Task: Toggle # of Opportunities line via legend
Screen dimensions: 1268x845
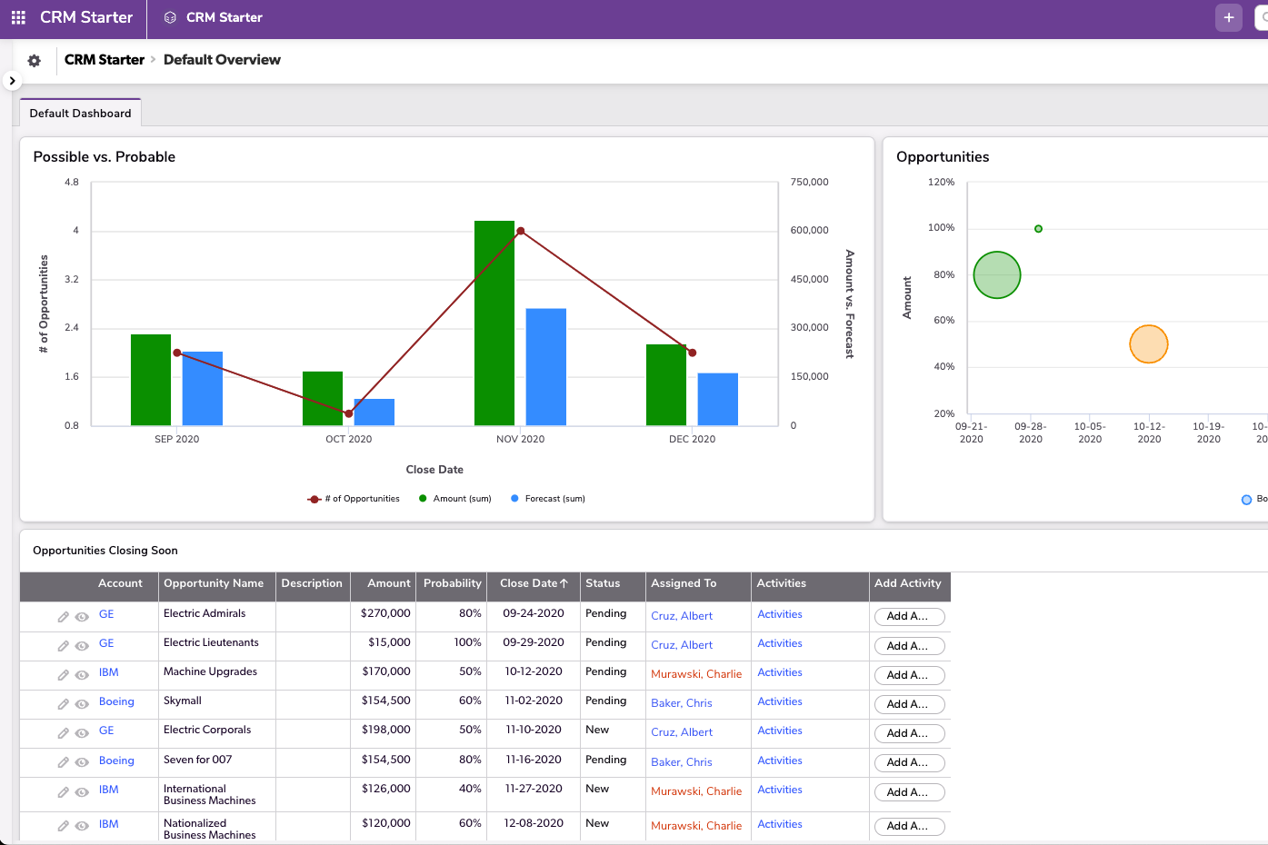Action: pos(353,498)
